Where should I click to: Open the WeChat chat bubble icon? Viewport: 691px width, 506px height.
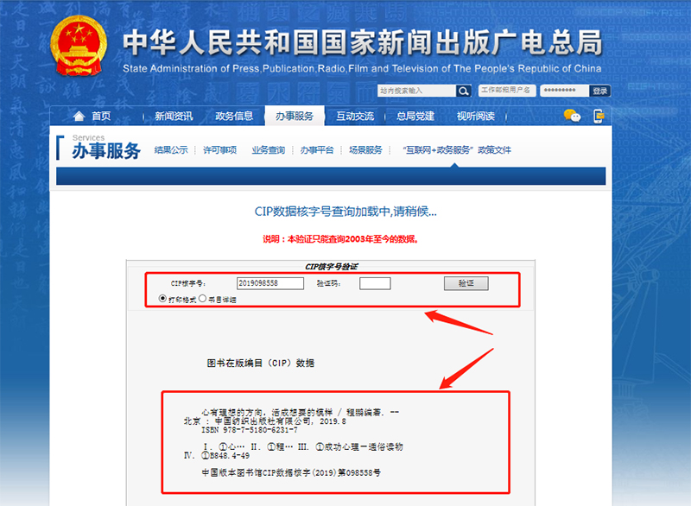coord(571,116)
